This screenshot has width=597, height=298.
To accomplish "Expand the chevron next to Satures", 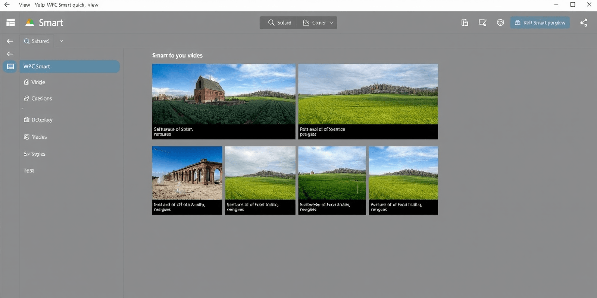I will click(x=62, y=41).
